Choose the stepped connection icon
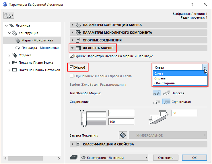Screen dimensions: 212x164 pos(166,102)
